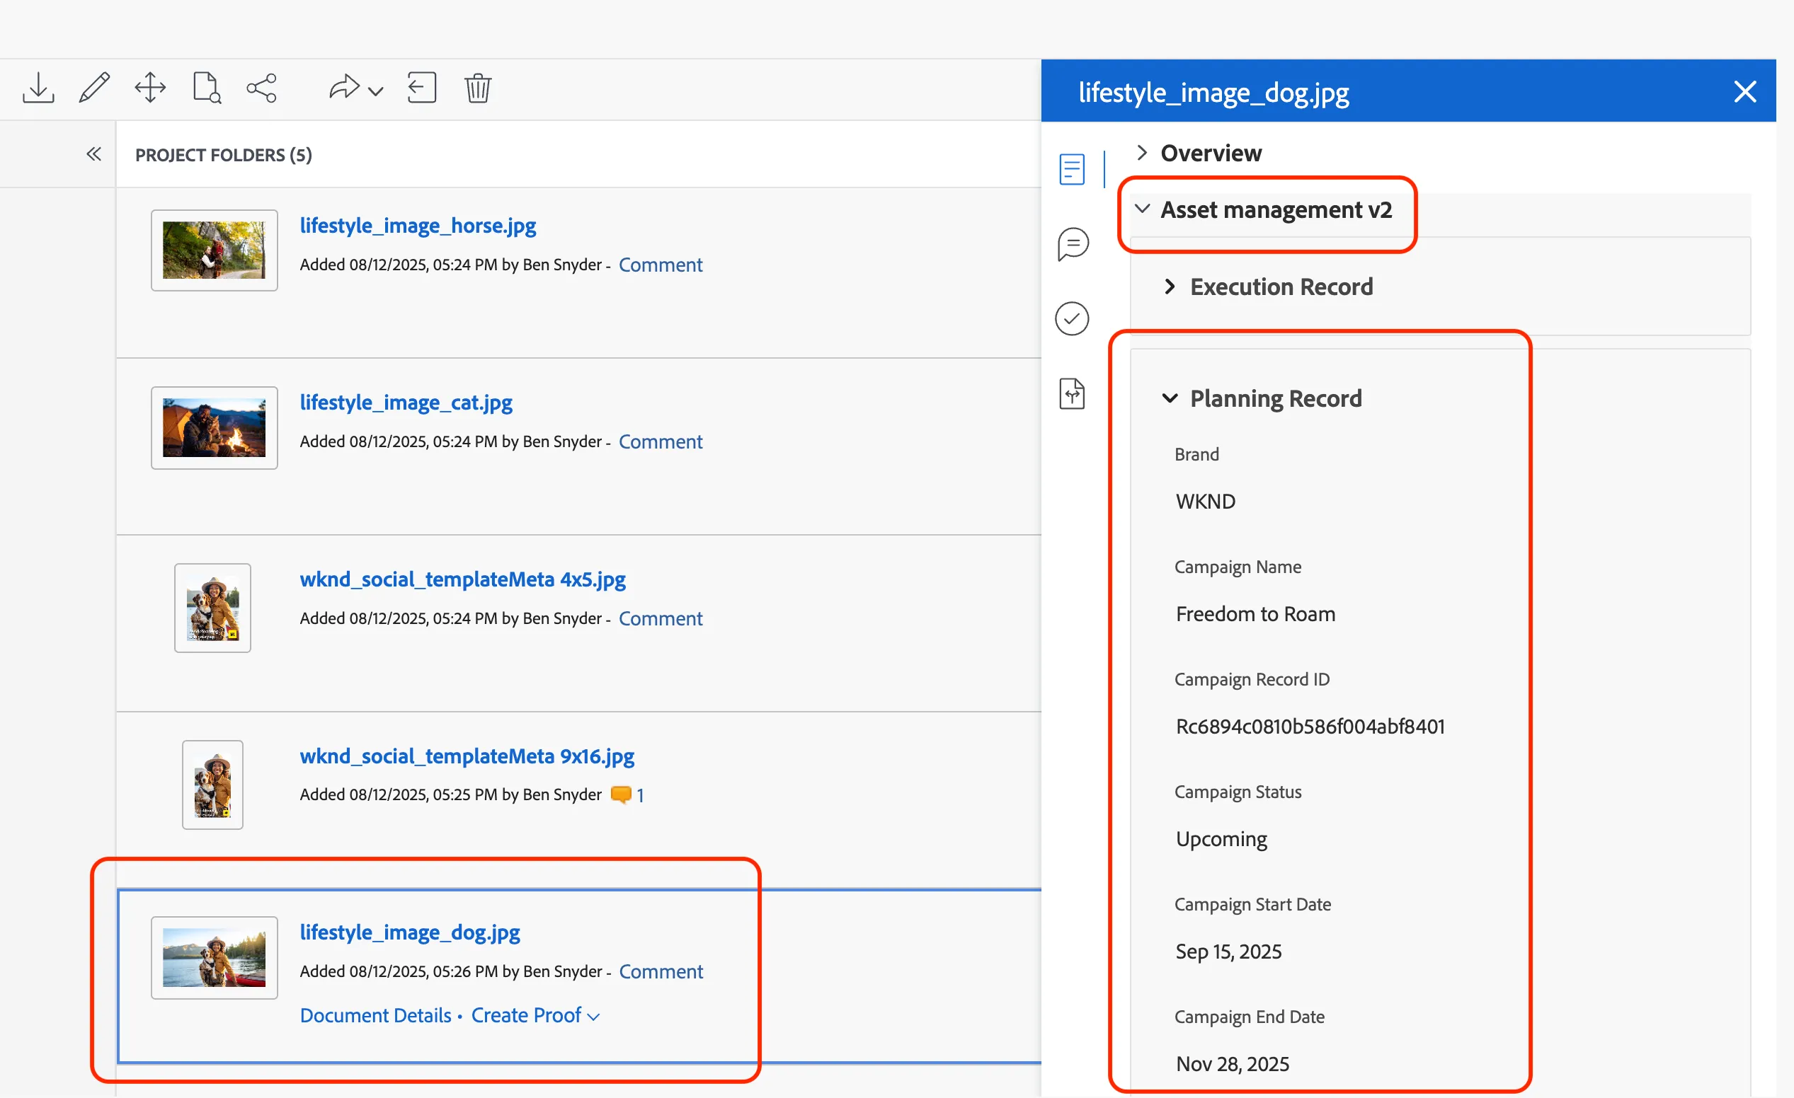Collapse the Asset management v2 section

pos(1143,209)
